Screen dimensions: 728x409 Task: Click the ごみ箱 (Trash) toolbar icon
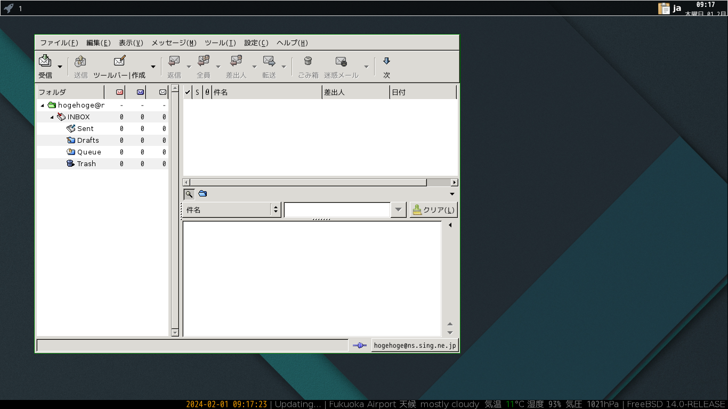(x=308, y=61)
